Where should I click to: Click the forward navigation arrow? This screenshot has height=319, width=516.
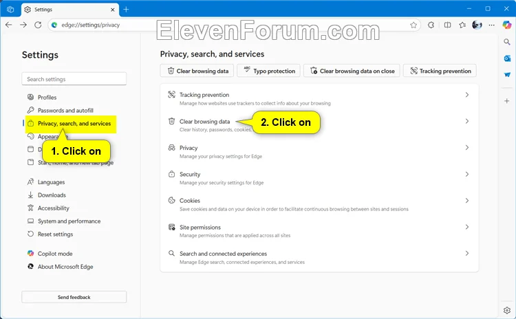click(23, 25)
